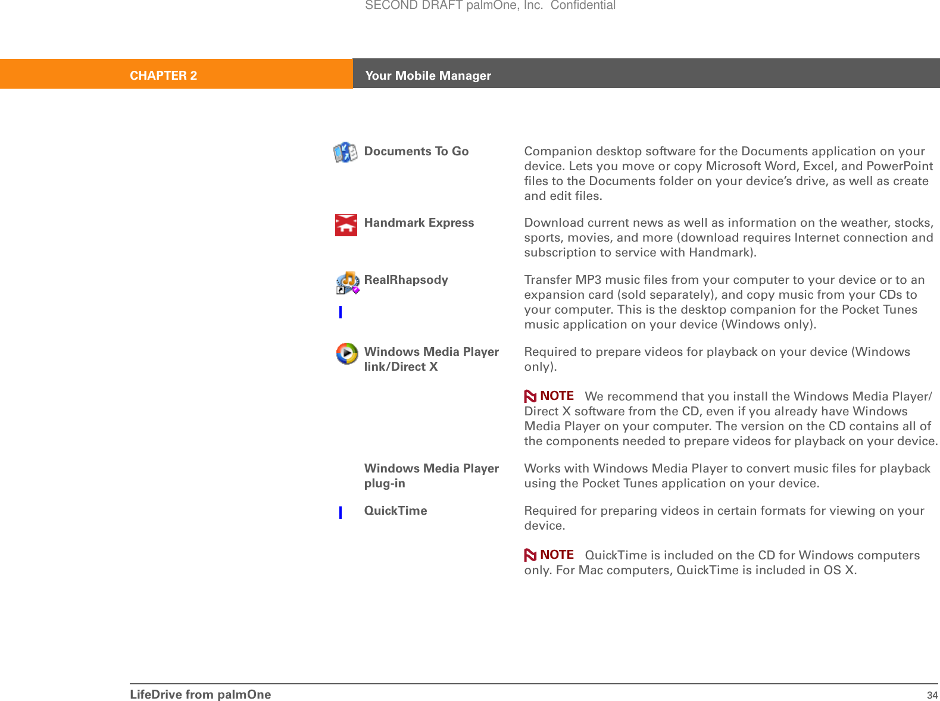
Task: Click page number 34 in footer
Action: [932, 695]
